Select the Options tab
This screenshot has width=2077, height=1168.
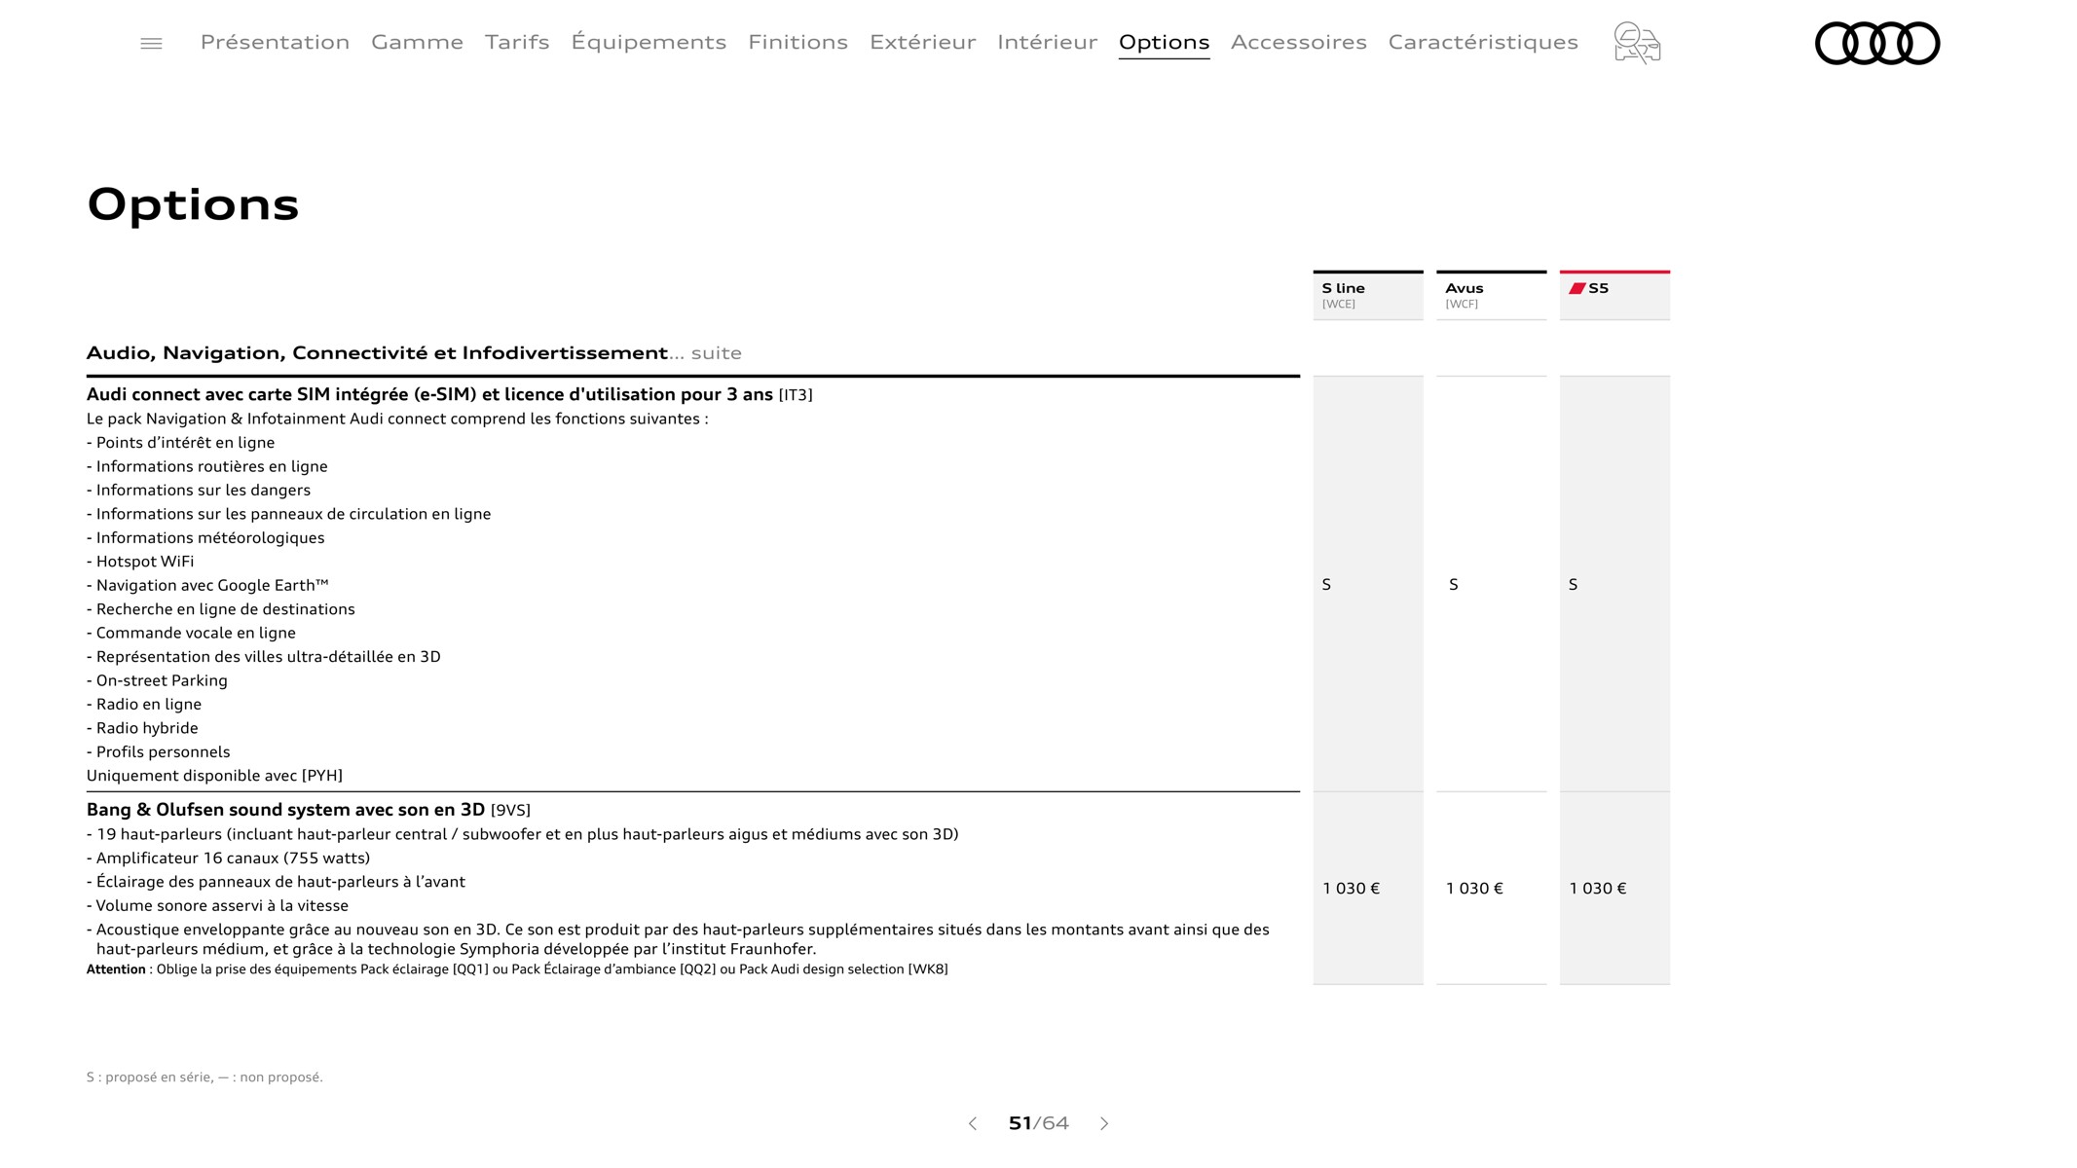[1164, 42]
